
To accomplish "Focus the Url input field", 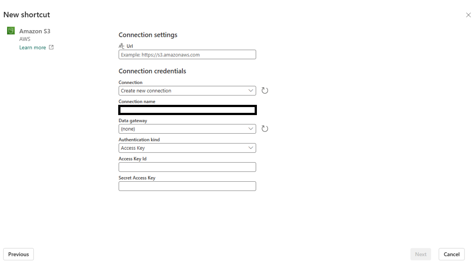I will click(187, 55).
